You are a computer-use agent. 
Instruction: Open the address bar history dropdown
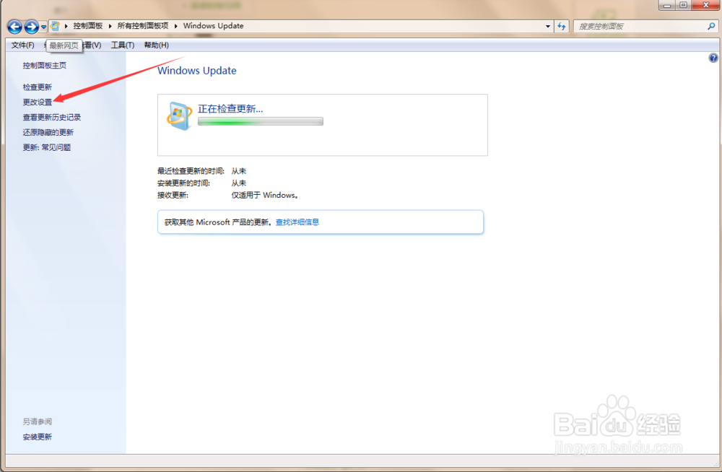click(x=547, y=26)
